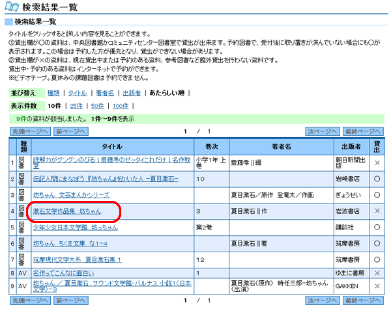This screenshot has width=391, height=314.
Task: Click volume cell 第2巻
Action: point(211,227)
